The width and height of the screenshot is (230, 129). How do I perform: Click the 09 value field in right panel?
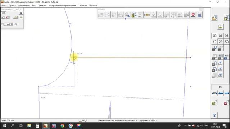(220, 87)
